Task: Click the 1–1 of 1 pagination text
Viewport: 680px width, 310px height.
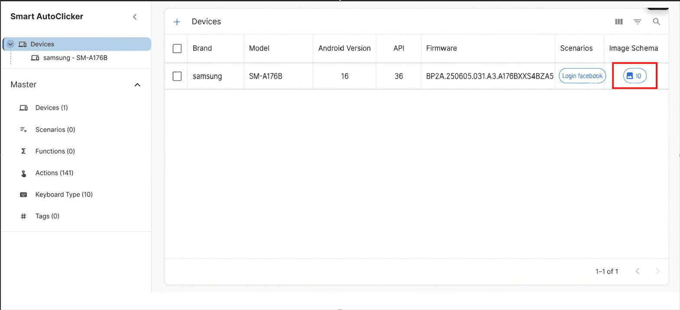Action: 607,271
